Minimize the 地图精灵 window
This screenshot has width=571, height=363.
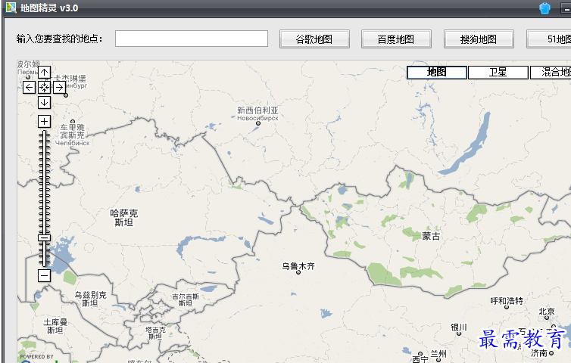click(x=566, y=8)
